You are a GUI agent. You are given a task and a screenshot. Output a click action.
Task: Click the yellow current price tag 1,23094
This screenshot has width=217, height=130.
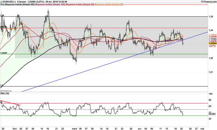click(x=212, y=43)
